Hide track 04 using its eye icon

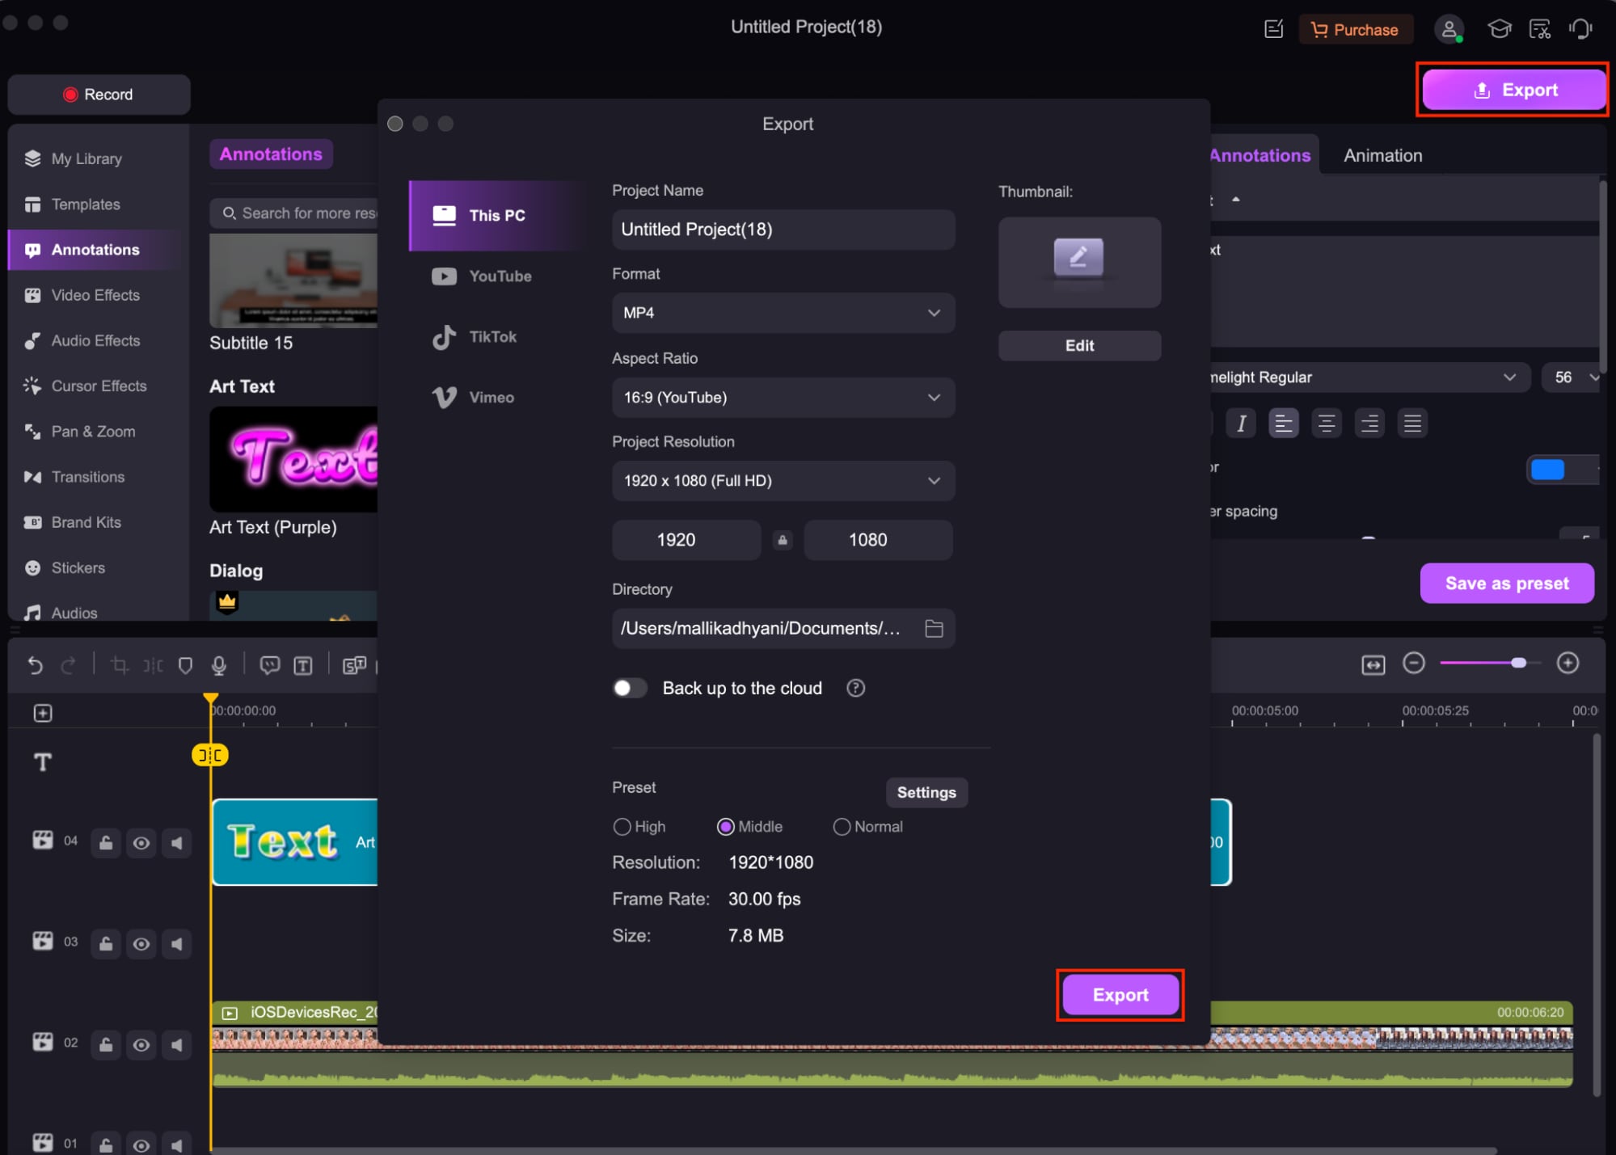coord(141,843)
